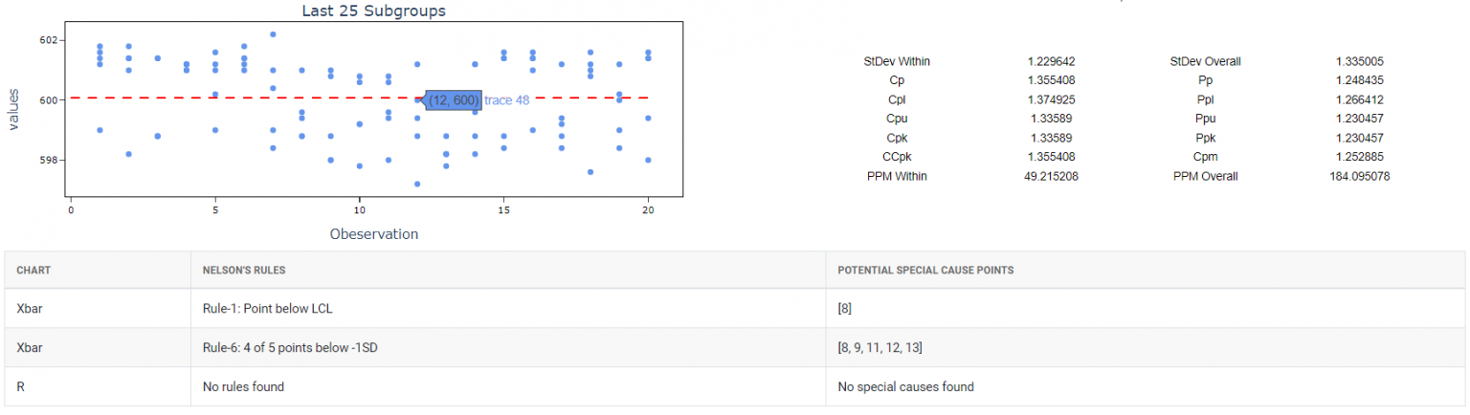Click the '[8, 9, 11, 12, 13]' cell
The height and width of the screenshot is (415, 1470).
[880, 347]
